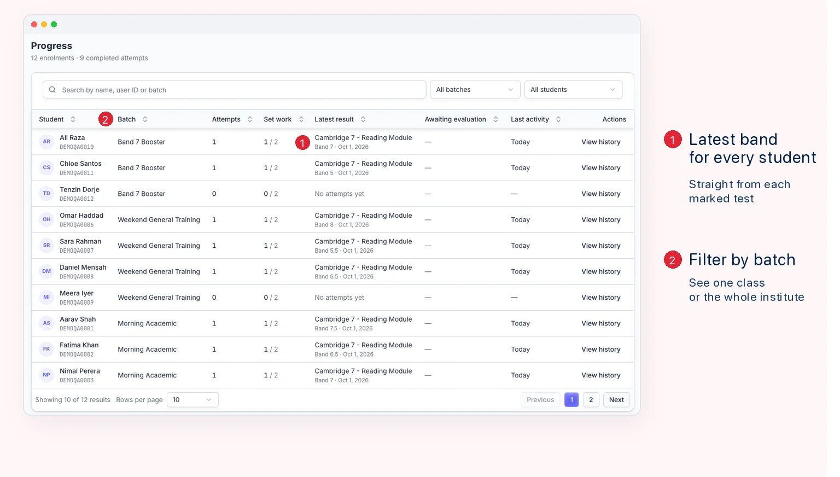Sort by the Batch column arrows
The image size is (840, 477).
coord(145,119)
